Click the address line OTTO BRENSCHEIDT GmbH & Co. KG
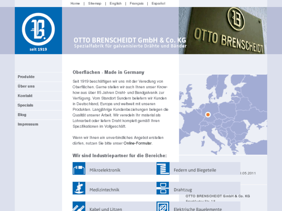 [218, 196]
